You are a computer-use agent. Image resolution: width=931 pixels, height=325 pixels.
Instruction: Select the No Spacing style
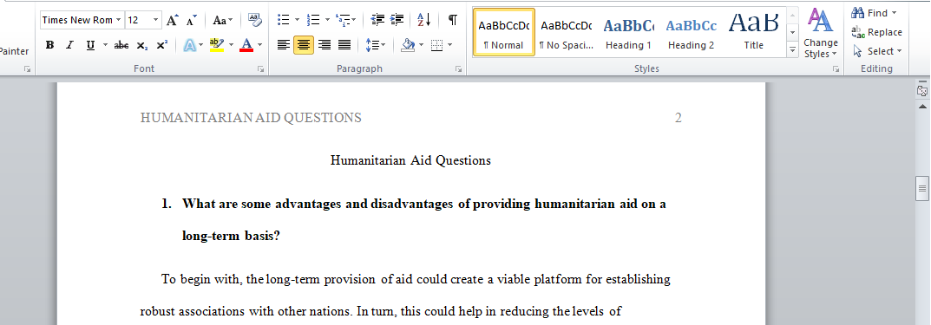566,33
